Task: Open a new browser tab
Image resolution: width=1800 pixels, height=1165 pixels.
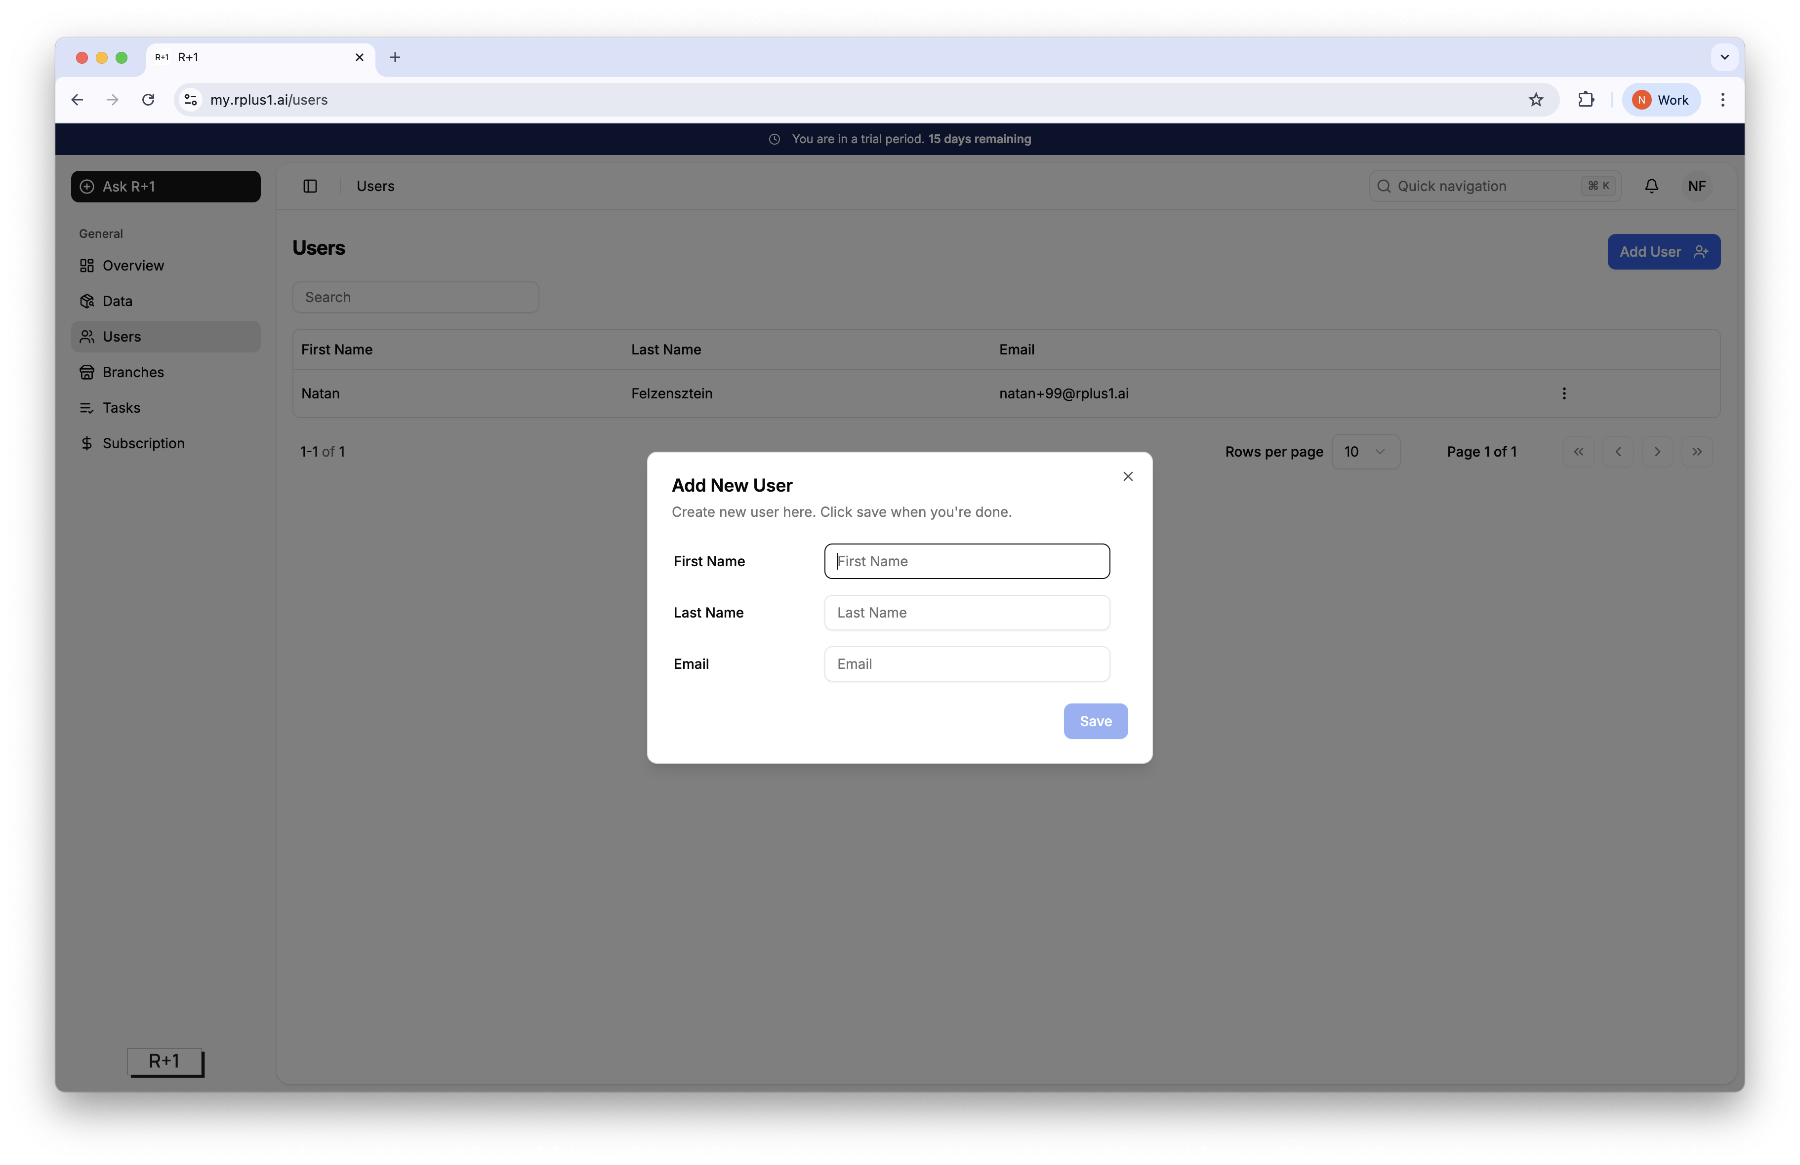Action: pyautogui.click(x=395, y=57)
